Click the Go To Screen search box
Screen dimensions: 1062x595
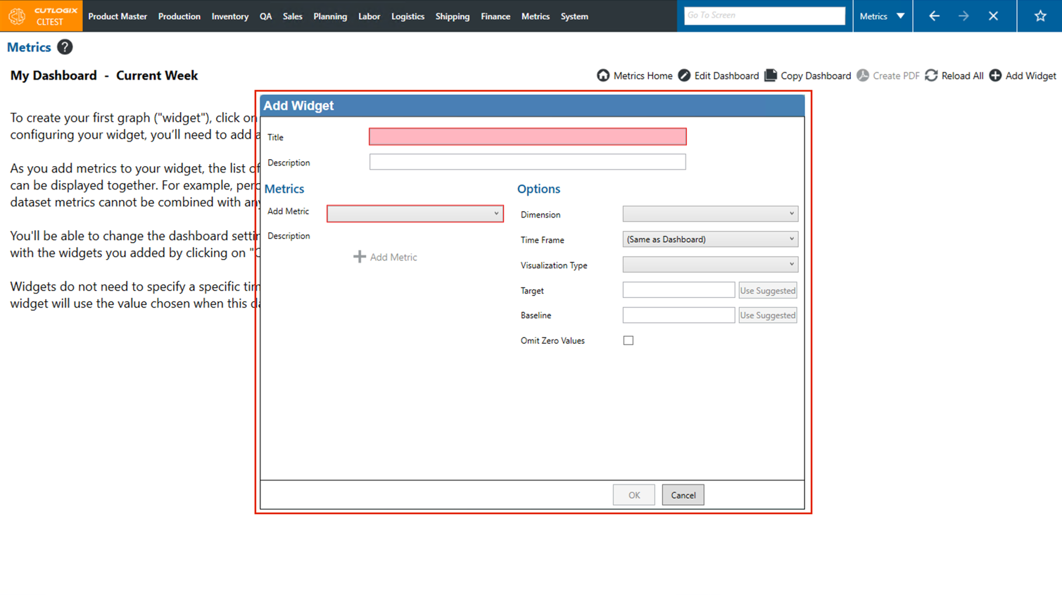[764, 15]
